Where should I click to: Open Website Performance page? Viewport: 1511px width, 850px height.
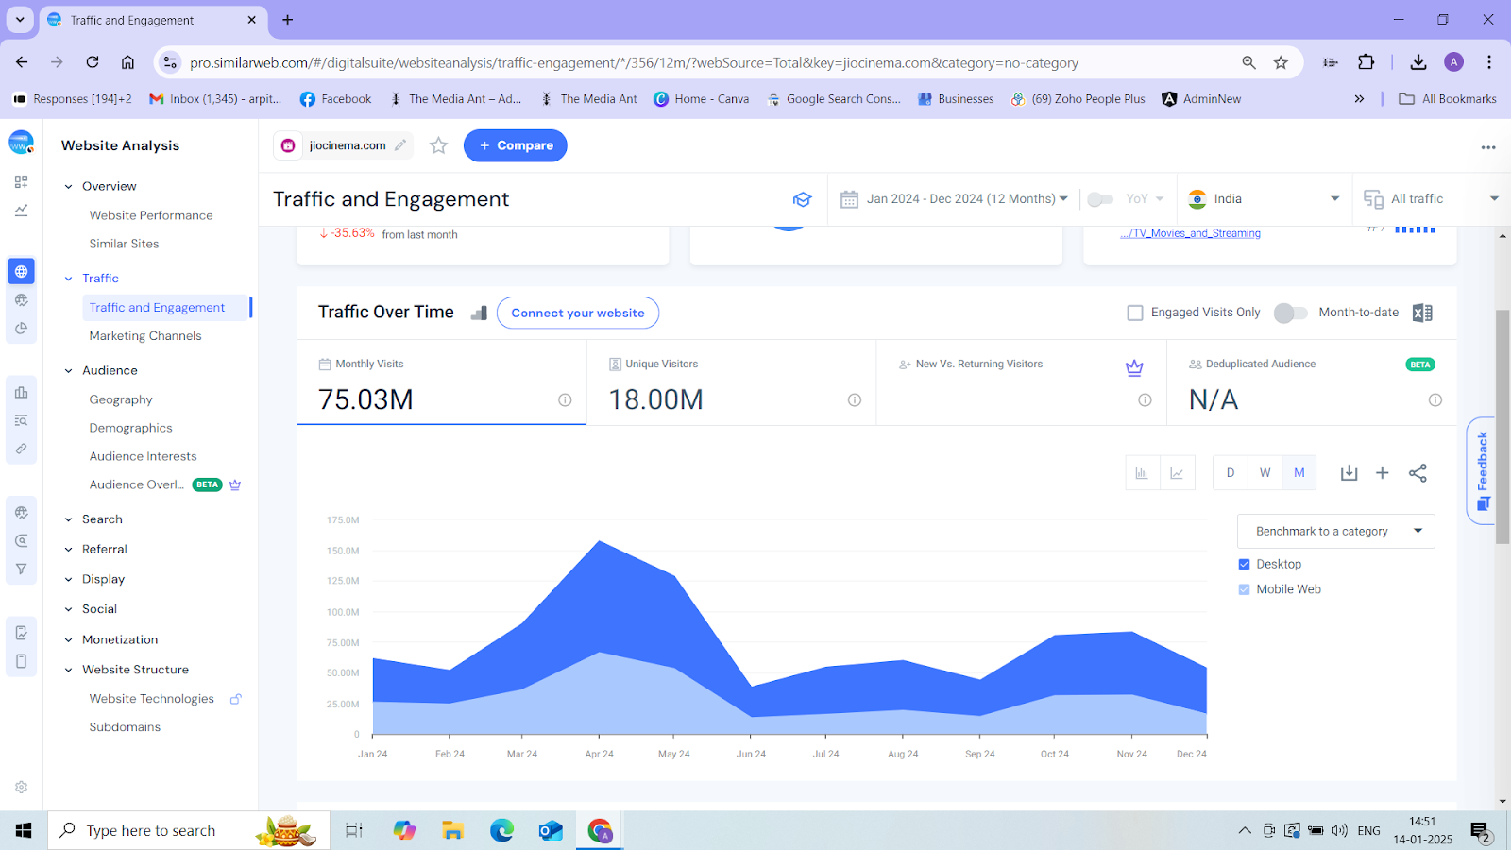[x=151, y=215]
